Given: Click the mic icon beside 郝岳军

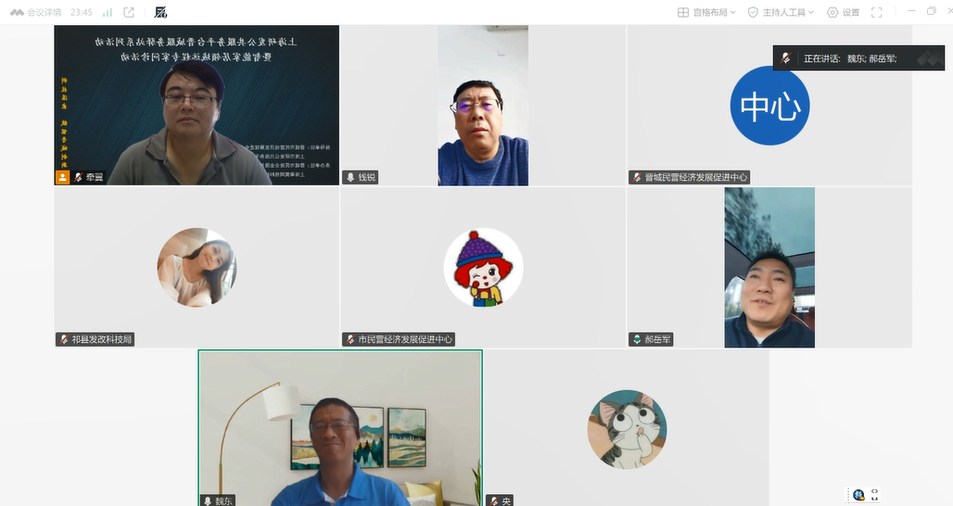Looking at the screenshot, I should (x=636, y=340).
